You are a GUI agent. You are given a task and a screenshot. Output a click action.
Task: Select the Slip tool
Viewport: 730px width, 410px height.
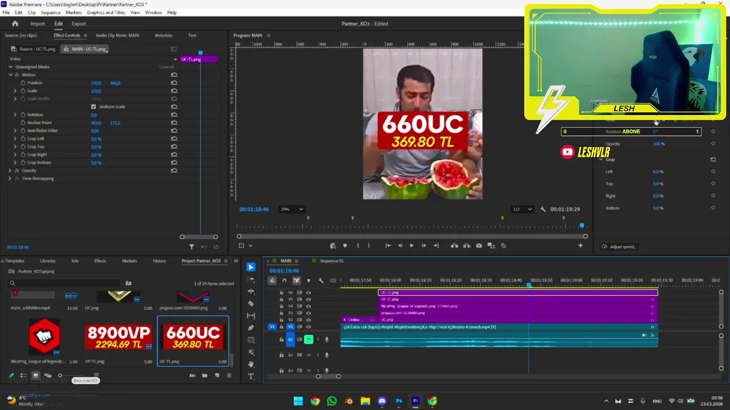[251, 315]
